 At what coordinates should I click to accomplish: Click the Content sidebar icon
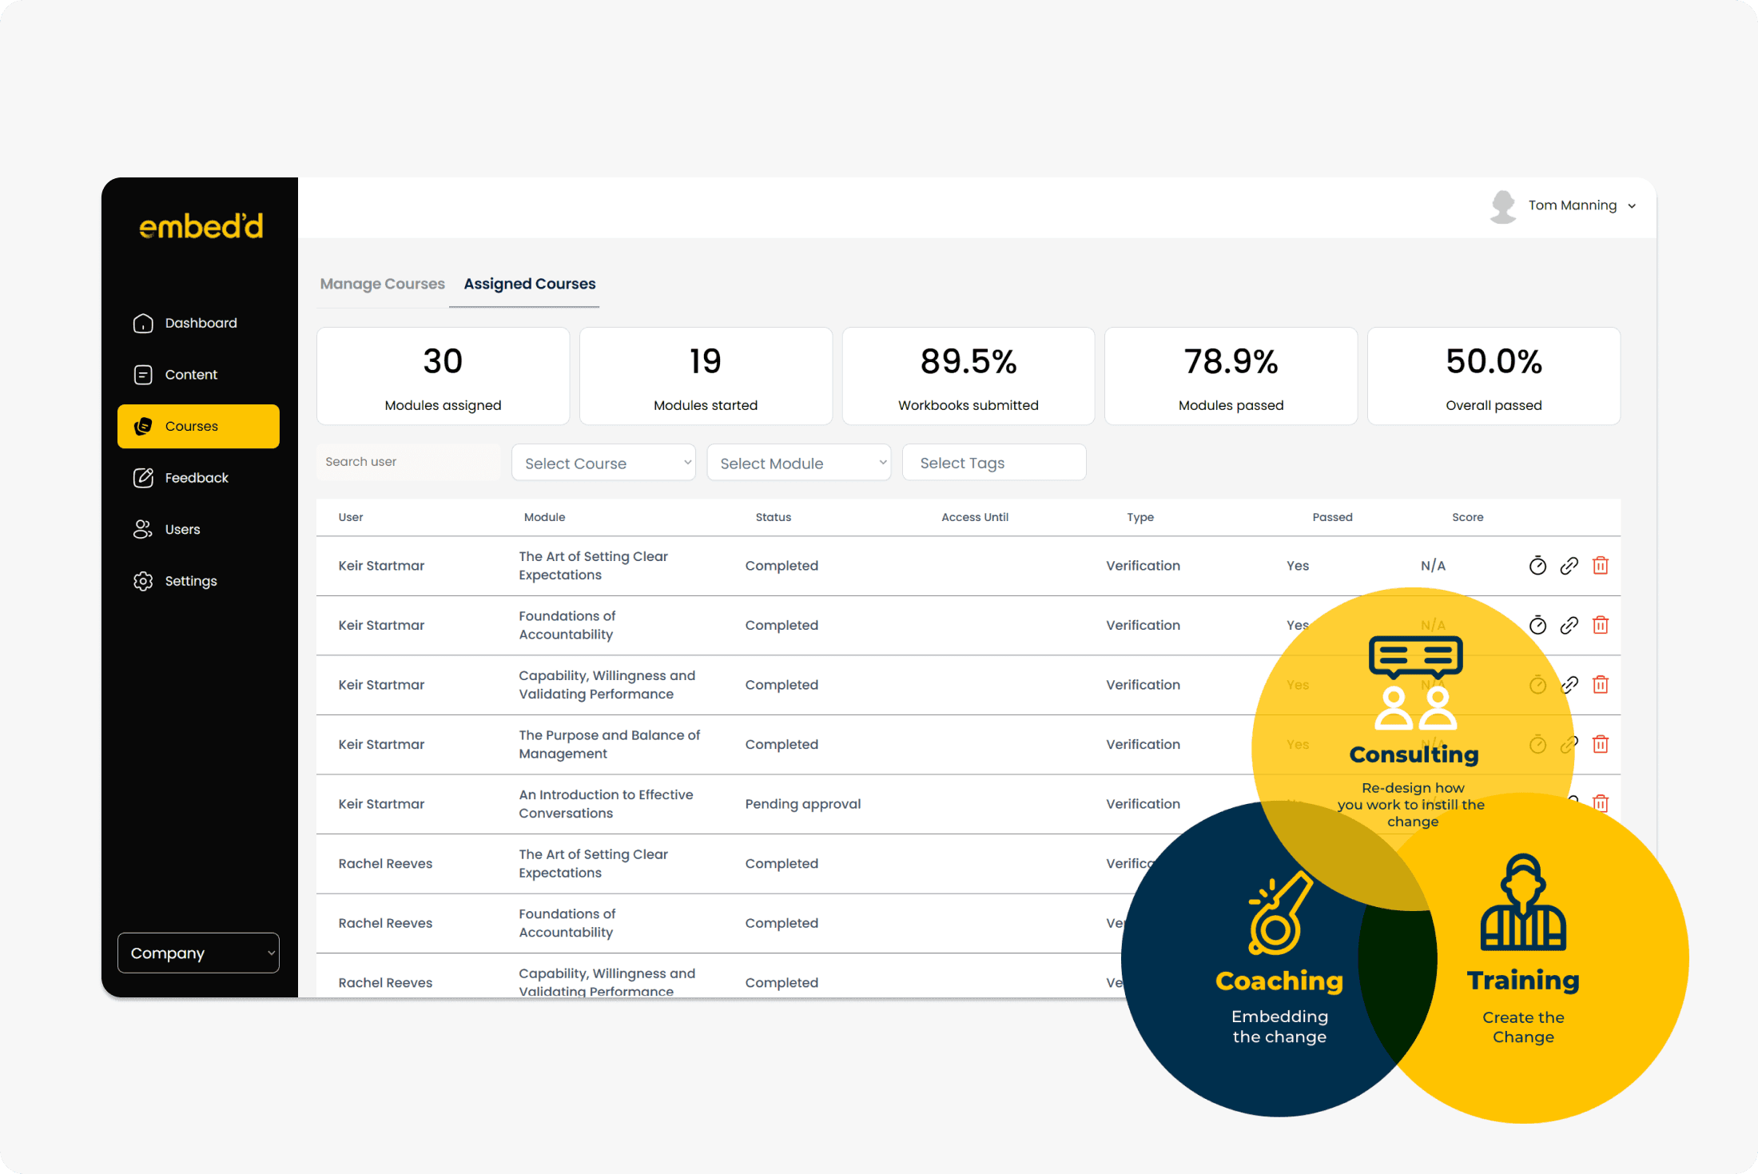[143, 375]
